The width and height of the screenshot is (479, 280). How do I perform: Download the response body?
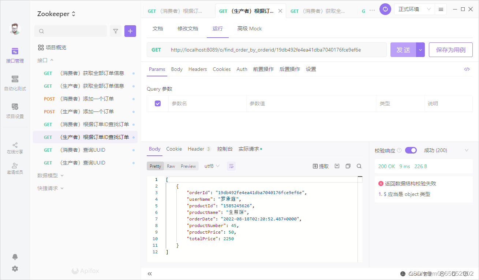(x=337, y=166)
